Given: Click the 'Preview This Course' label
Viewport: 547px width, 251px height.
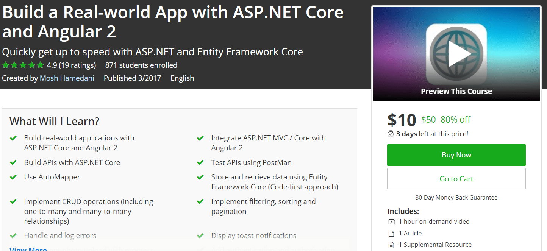Looking at the screenshot, I should [456, 91].
